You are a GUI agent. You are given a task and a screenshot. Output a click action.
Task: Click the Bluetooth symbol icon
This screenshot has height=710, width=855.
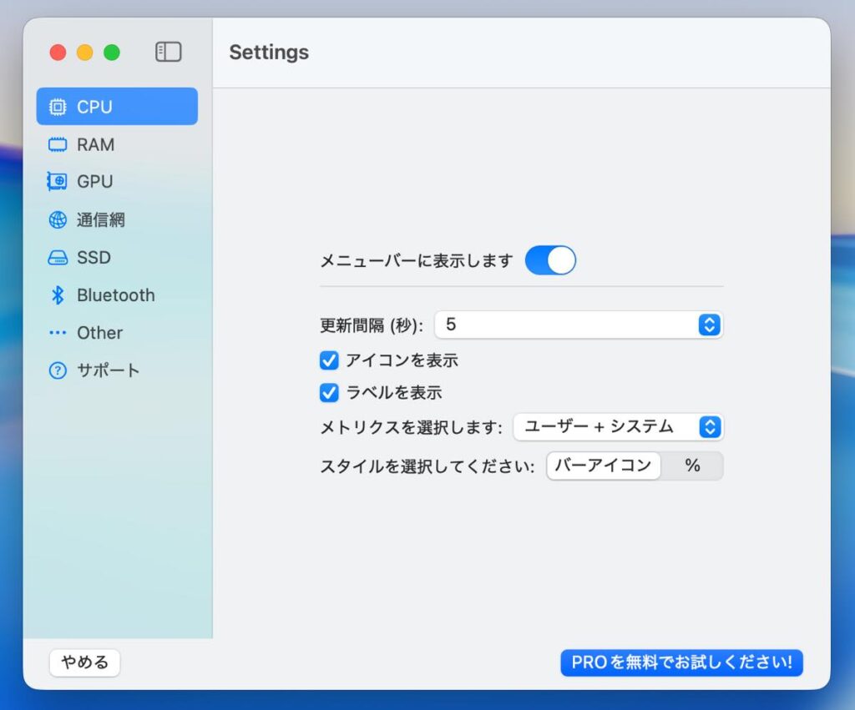coord(58,295)
